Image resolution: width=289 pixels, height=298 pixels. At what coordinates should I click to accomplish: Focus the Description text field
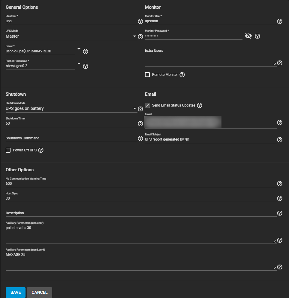coord(140,213)
